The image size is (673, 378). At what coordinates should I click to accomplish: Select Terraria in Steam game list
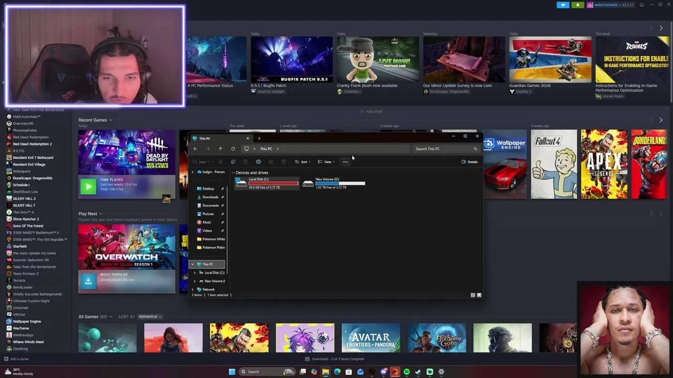pyautogui.click(x=18, y=280)
